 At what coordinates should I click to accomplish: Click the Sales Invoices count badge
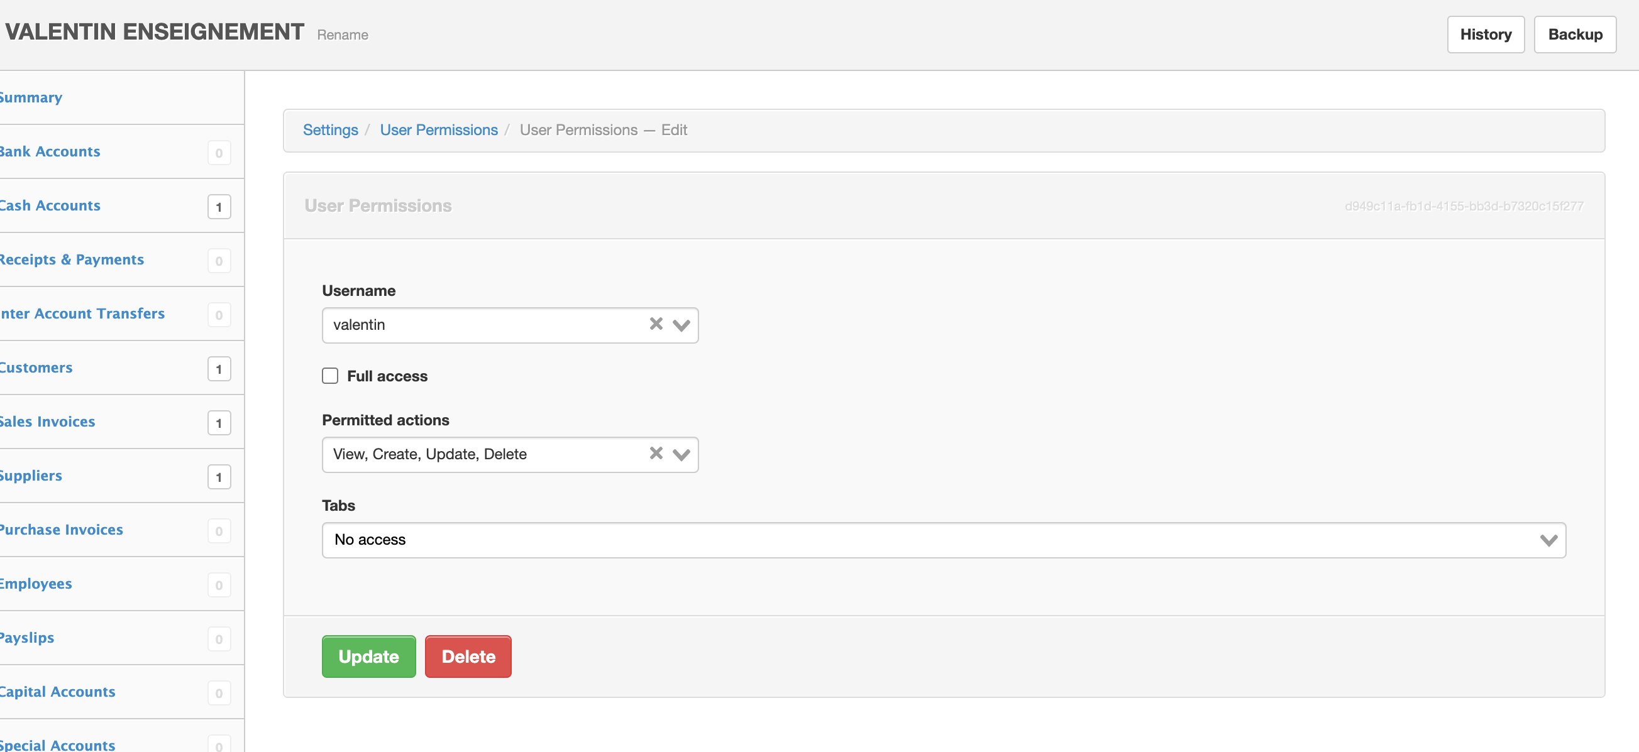pos(219,423)
